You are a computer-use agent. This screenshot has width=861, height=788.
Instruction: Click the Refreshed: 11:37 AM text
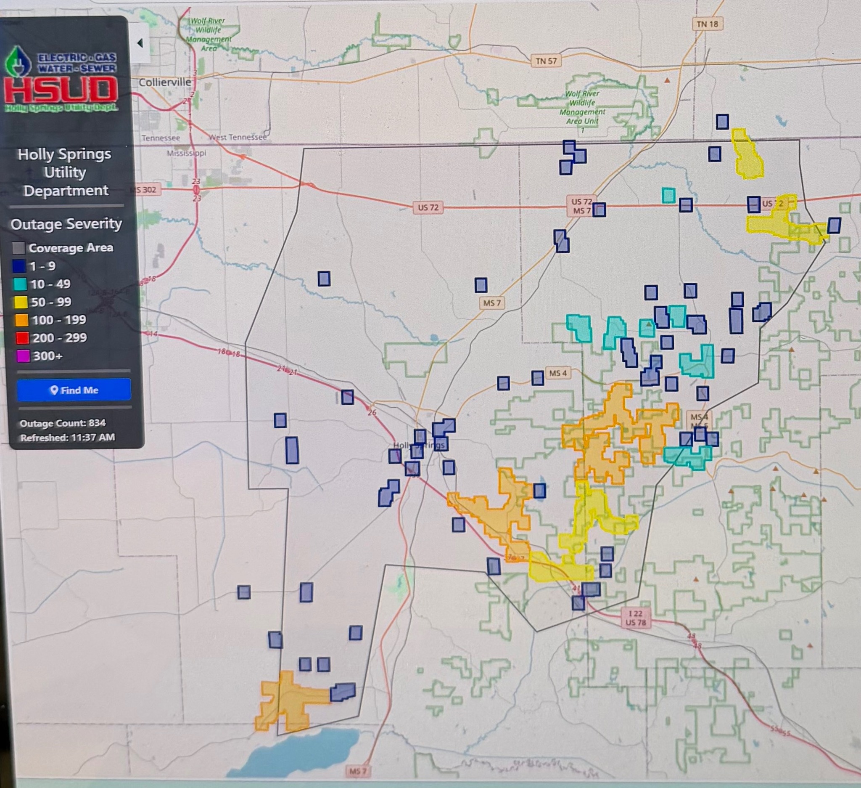click(68, 438)
